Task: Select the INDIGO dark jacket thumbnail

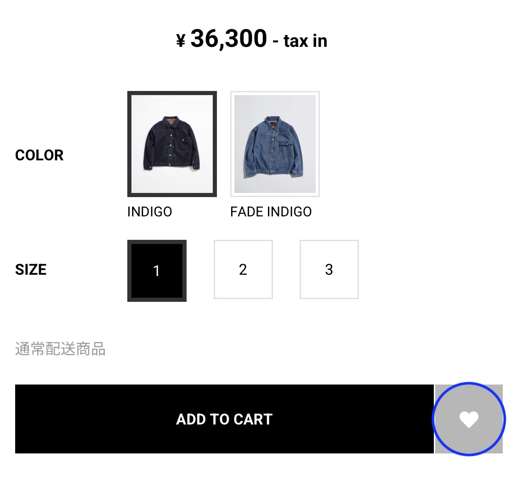Action: [x=172, y=144]
